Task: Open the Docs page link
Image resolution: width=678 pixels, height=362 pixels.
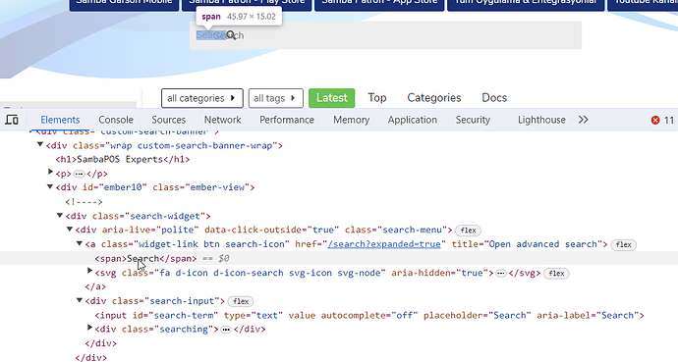Action: 494,98
